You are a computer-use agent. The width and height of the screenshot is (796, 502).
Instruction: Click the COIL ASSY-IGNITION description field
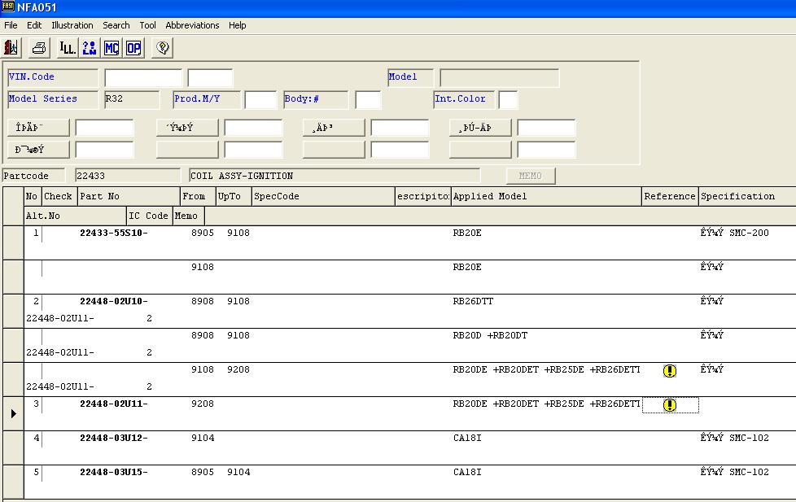(x=335, y=176)
